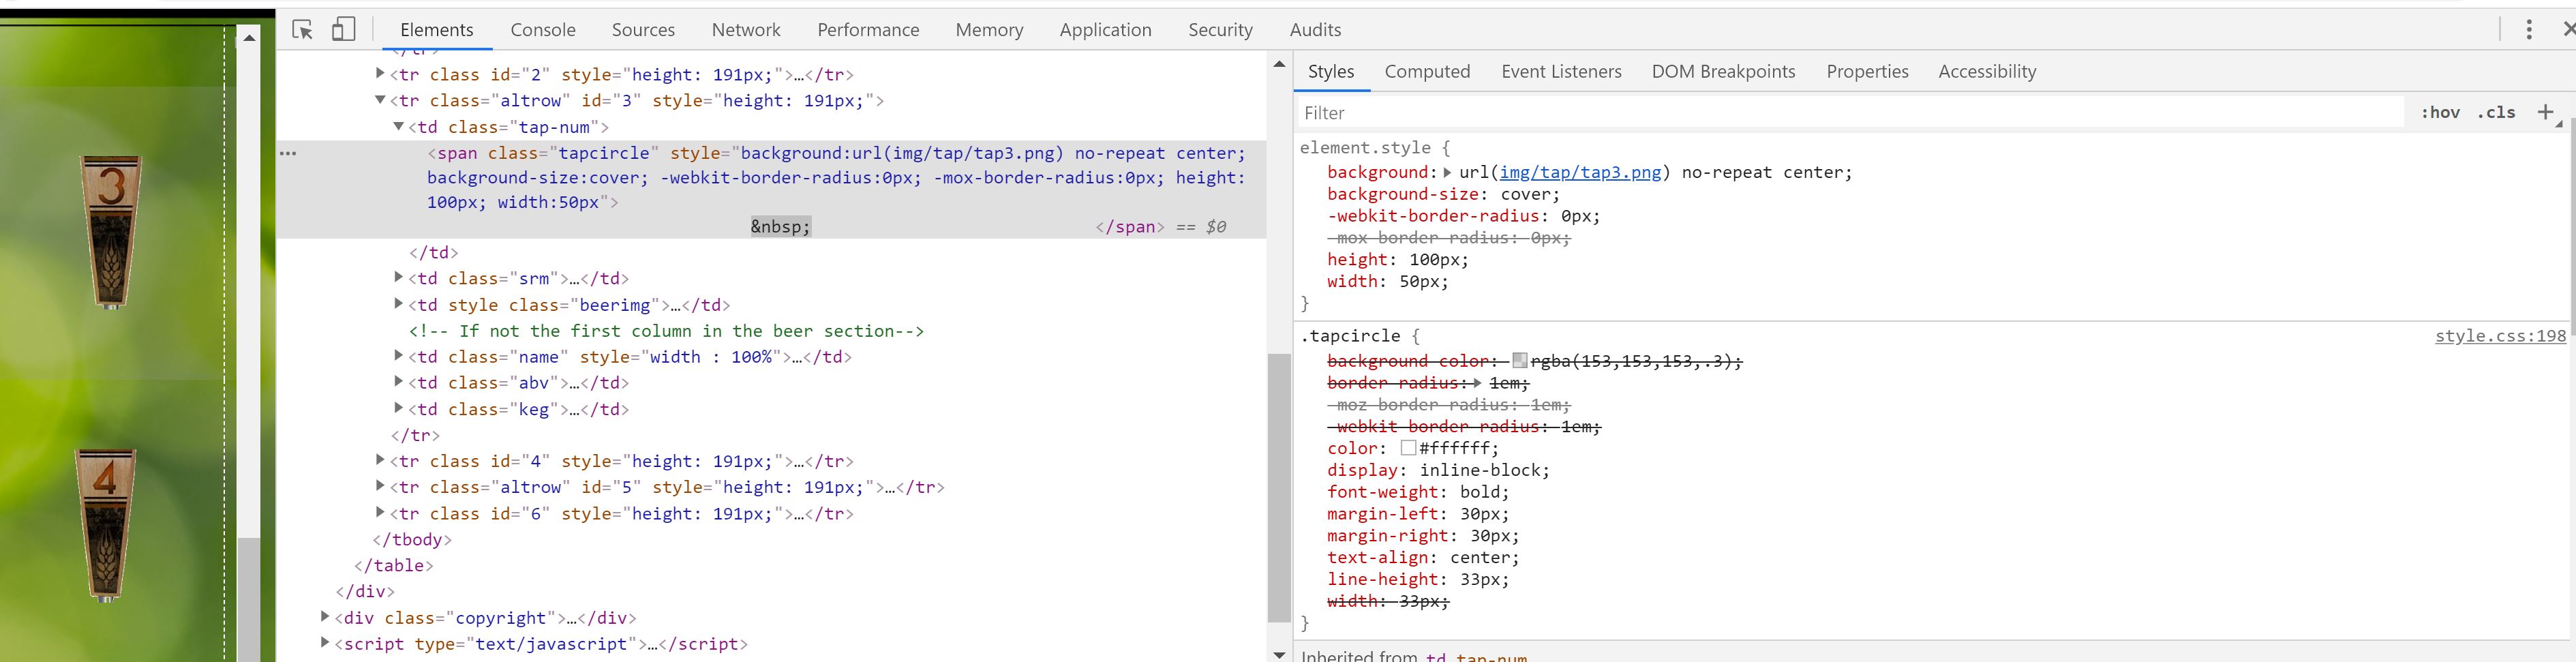
Task: Expand the div class copyright node
Action: point(325,617)
